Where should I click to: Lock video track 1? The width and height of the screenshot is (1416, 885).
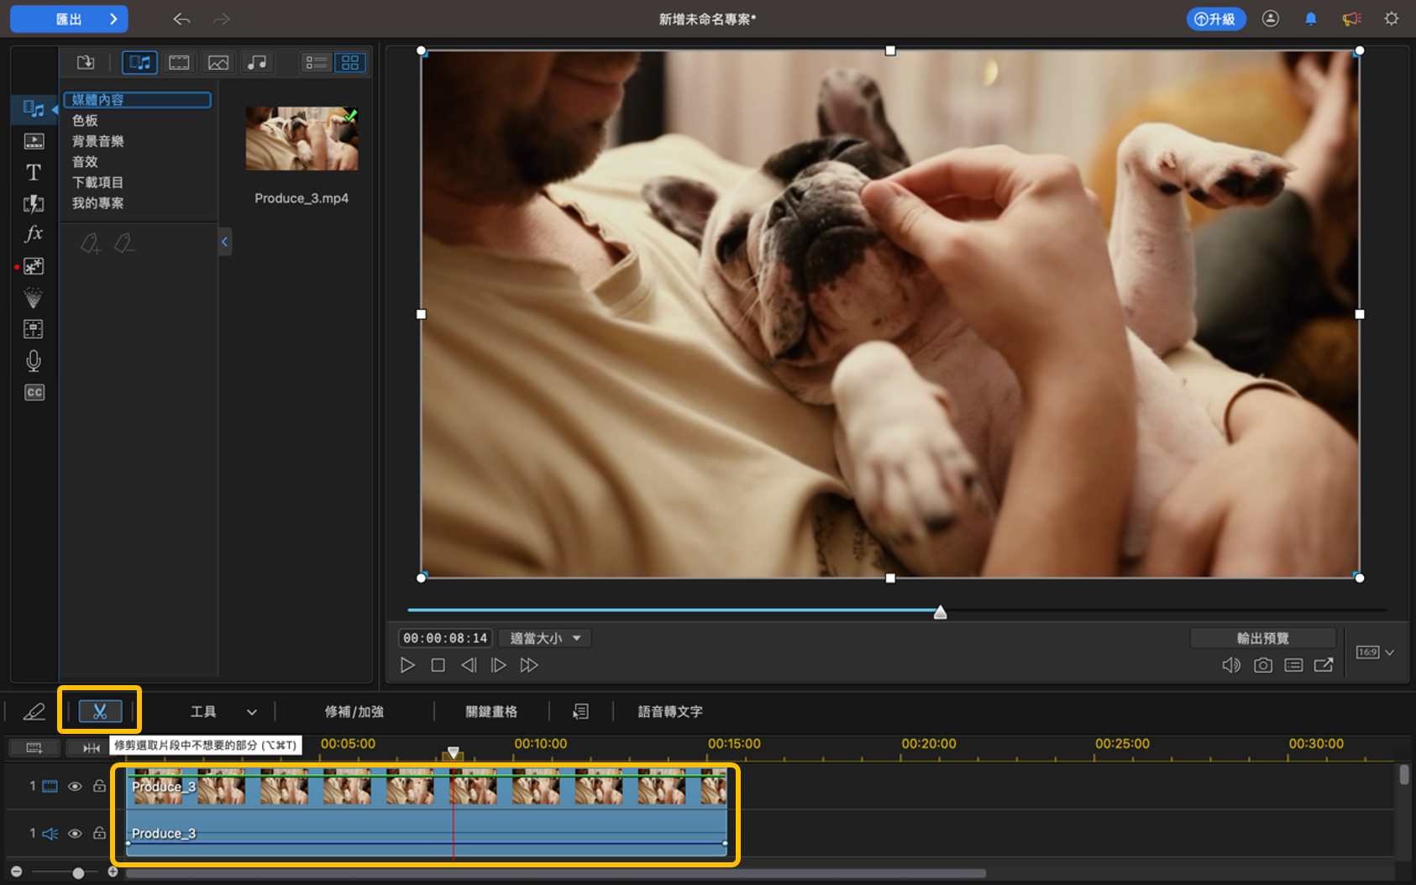99,787
